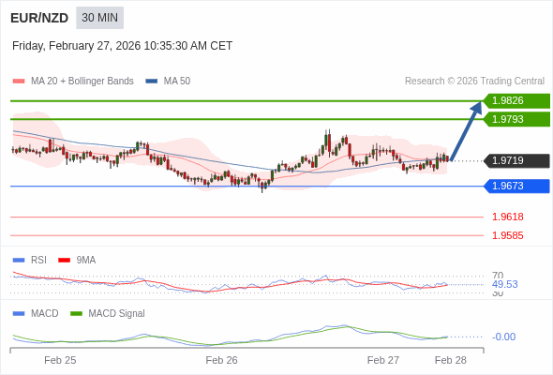Select the blue 1.9673 pivot price tag

[x=516, y=186]
